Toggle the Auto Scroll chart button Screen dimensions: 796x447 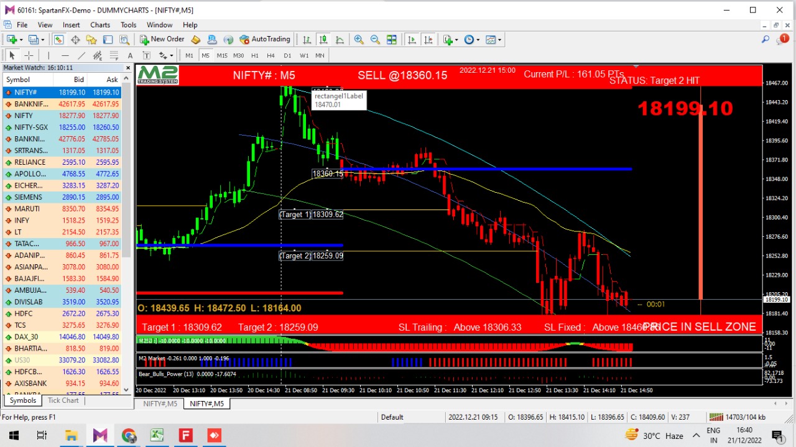412,39
